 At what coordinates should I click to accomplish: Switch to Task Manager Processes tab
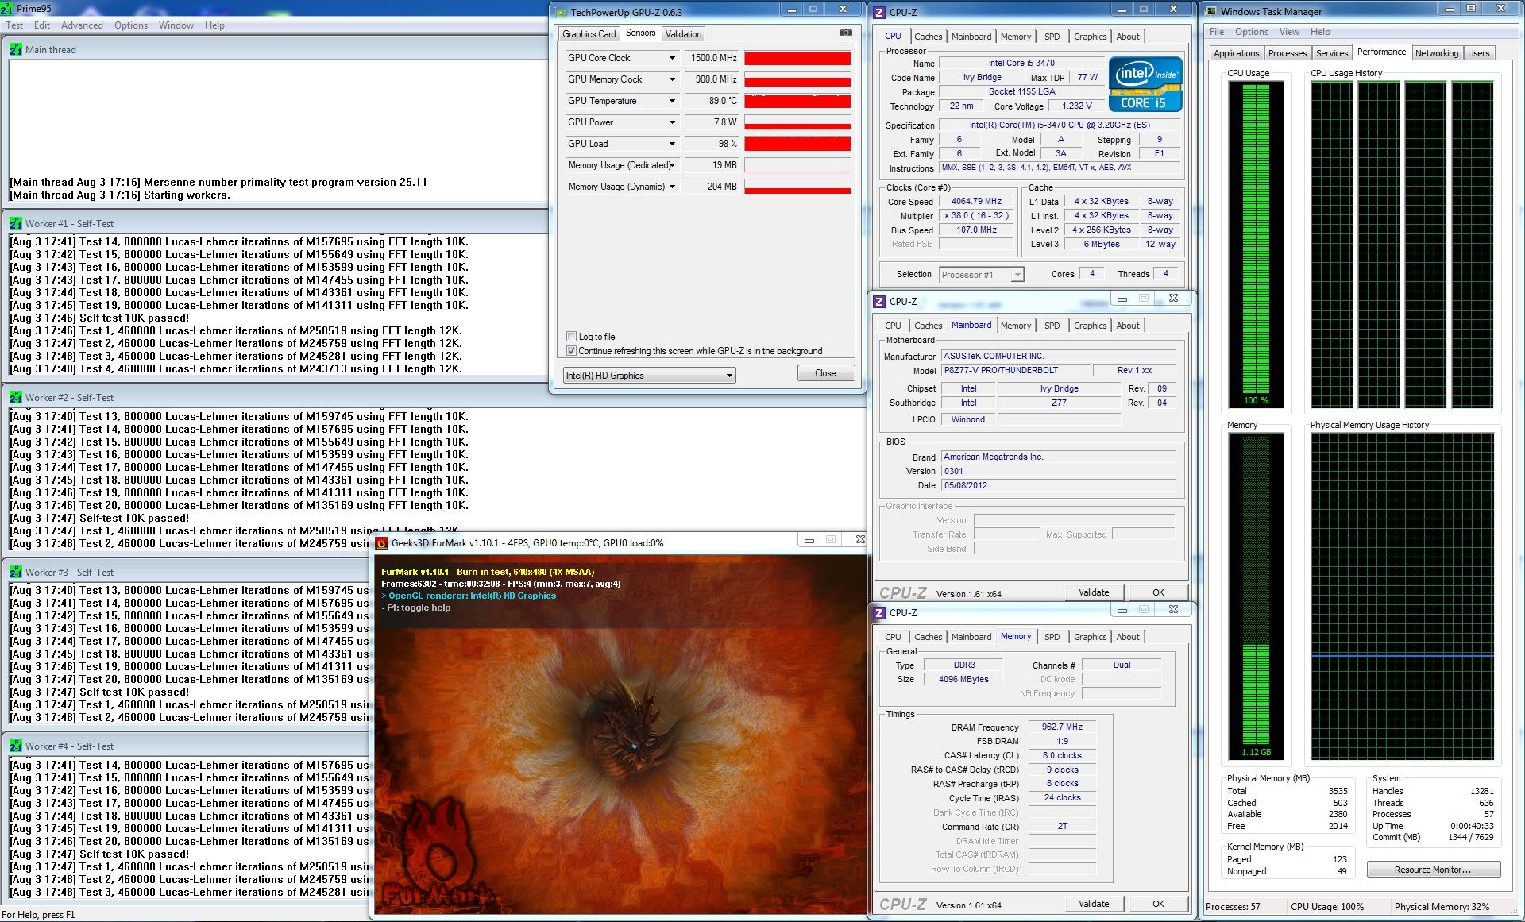[1287, 53]
